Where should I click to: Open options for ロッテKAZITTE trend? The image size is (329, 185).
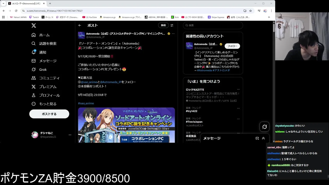238,90
